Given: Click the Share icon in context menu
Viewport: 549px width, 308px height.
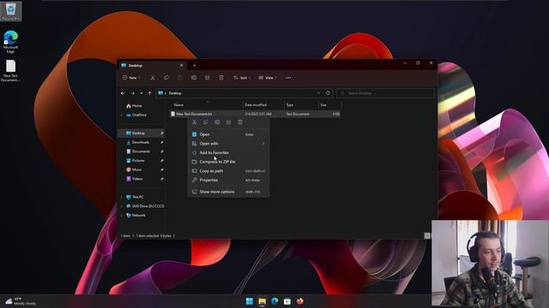Looking at the screenshot, I should [229, 122].
